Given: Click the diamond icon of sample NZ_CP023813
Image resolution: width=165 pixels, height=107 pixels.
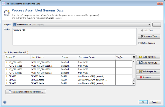Looking at the screenshot, I should coord(7,73).
